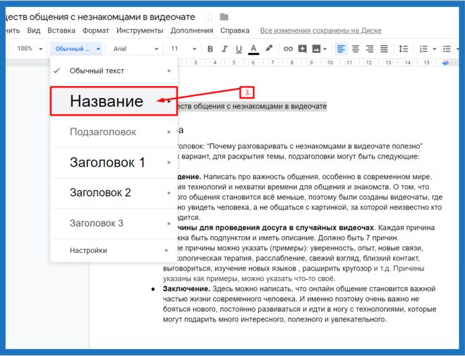This screenshot has width=465, height=356.
Task: Click the right indent marker on ruler
Action: [x=445, y=63]
